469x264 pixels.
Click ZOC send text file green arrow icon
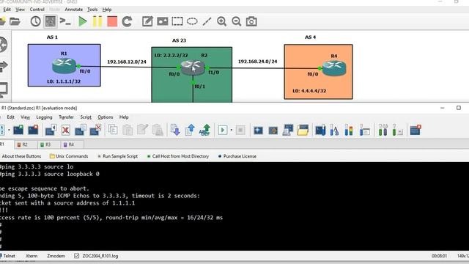205,131
